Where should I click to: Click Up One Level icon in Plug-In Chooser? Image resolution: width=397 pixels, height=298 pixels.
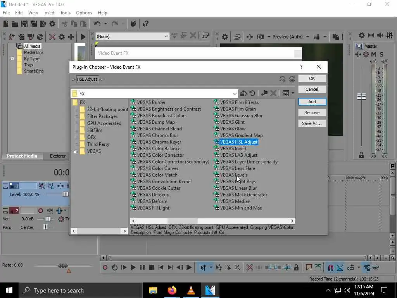[243, 94]
